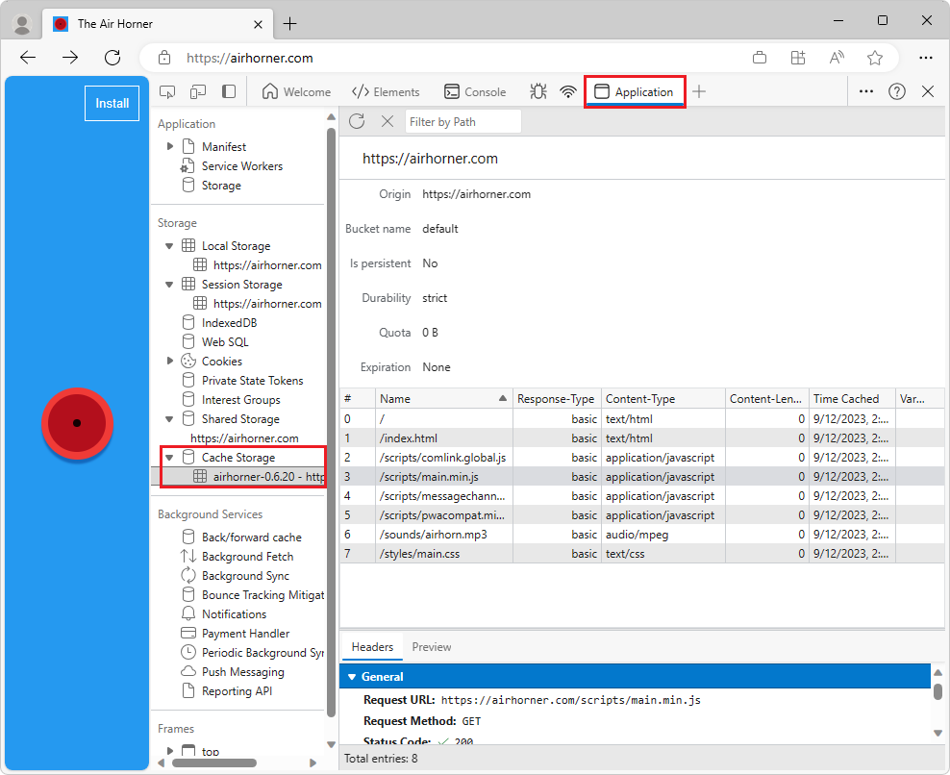
Task: Switch to the Preview tab for the response
Action: click(x=431, y=646)
